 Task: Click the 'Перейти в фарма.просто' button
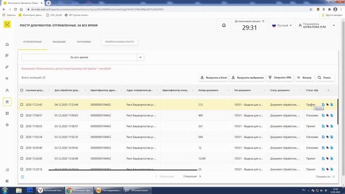120,42
